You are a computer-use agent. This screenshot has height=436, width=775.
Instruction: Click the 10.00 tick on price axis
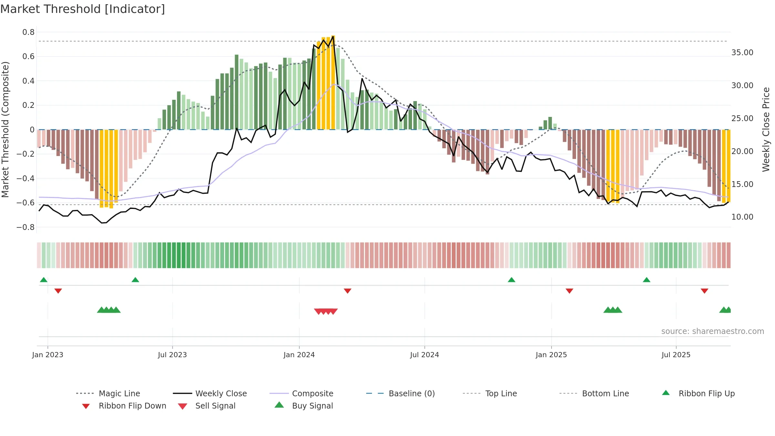[x=742, y=217]
